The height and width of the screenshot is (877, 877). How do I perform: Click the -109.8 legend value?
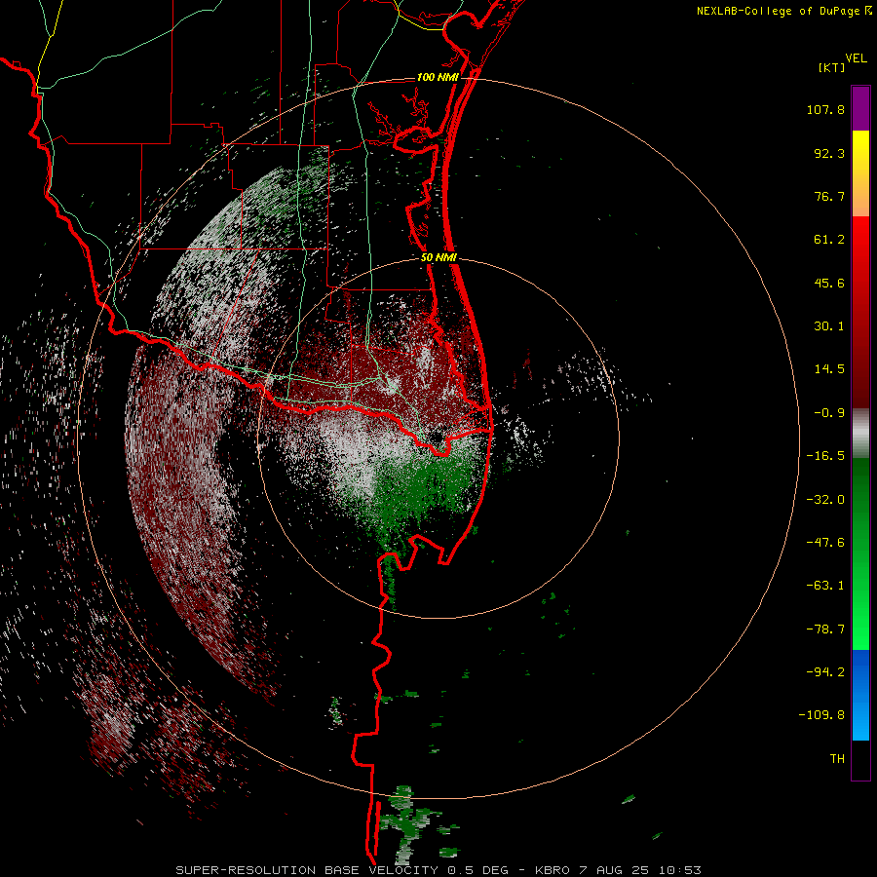821,716
